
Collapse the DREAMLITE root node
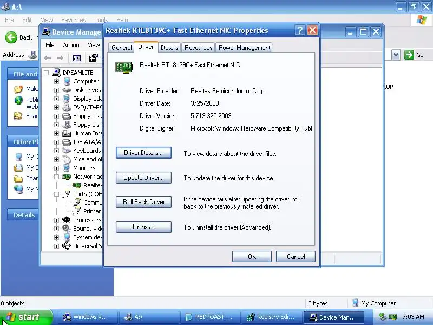[47, 73]
